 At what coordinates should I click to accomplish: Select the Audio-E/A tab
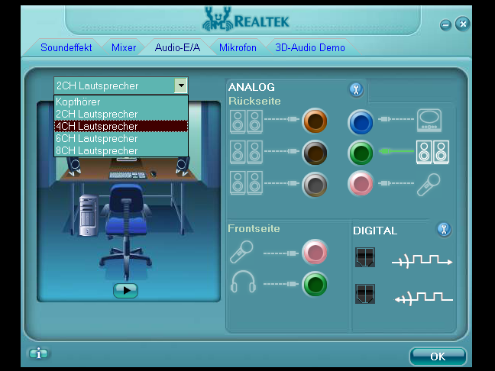(177, 47)
